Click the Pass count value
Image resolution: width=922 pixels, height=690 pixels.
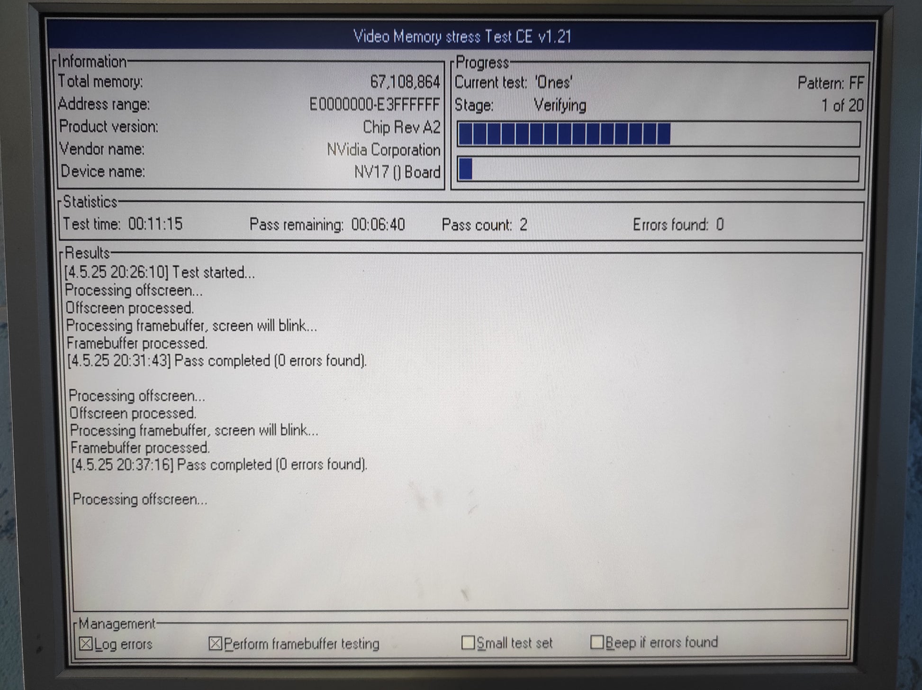[x=523, y=225]
